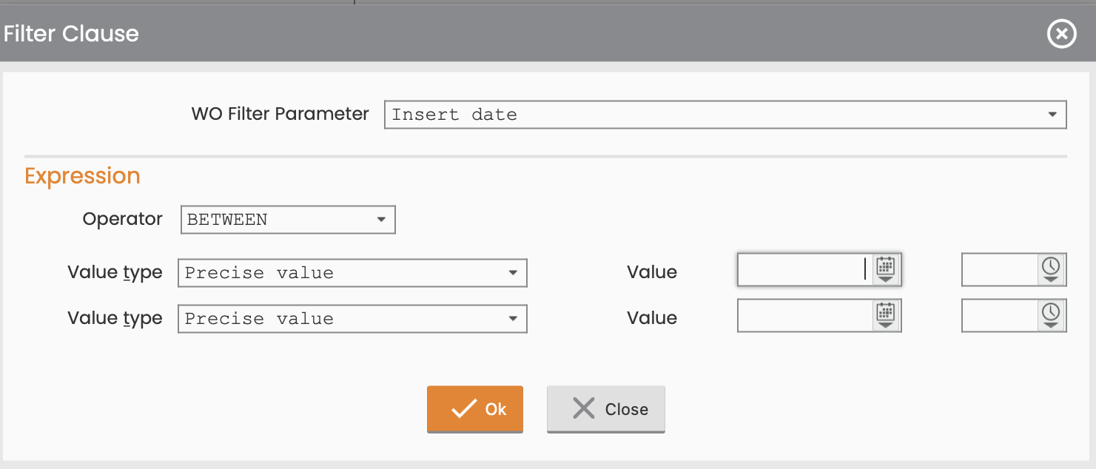
Task: Open the clock time picker for the first Value row
Action: tap(1051, 270)
